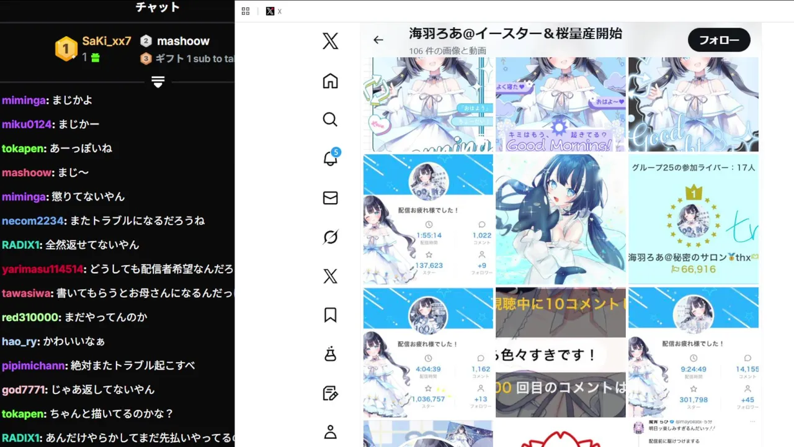Viewport: 794px width, 447px height.
Task: Click the chat message 懲りてないやん
Action: click(88, 196)
